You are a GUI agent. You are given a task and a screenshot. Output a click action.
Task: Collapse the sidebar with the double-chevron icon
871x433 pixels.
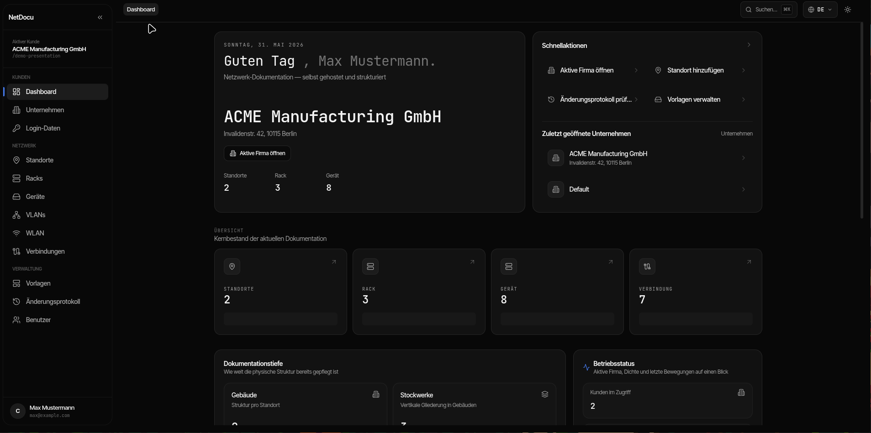click(x=100, y=17)
